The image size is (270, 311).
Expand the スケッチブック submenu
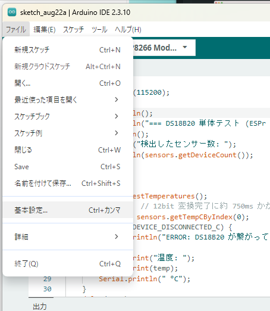68,116
